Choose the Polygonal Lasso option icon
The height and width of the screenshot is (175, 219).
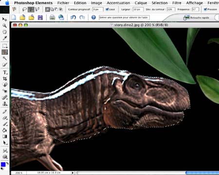click(37, 9)
